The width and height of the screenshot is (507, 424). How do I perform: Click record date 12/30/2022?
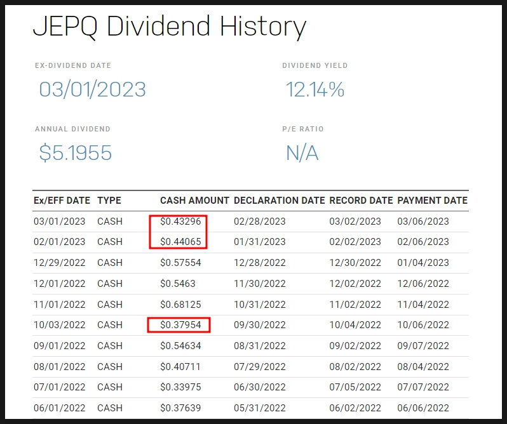click(355, 263)
